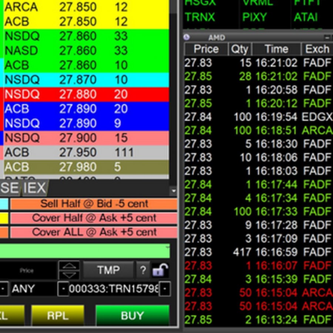Click the Price input field

coord(28,270)
